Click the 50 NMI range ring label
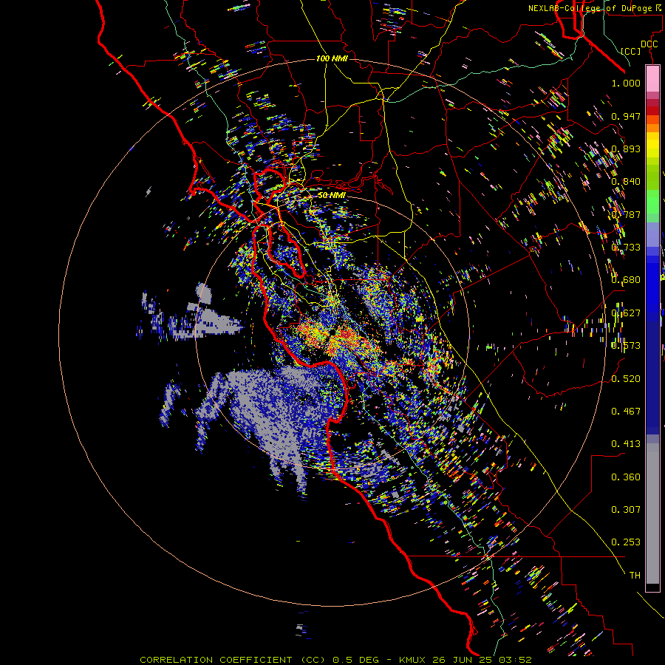The height and width of the screenshot is (665, 665). pos(332,195)
